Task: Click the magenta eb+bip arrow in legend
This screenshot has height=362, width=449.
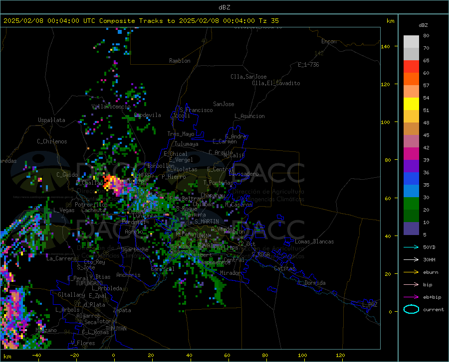Action: (411, 297)
